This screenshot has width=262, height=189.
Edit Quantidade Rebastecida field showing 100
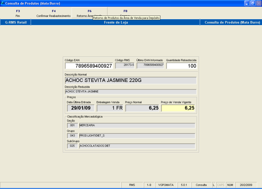182,66
